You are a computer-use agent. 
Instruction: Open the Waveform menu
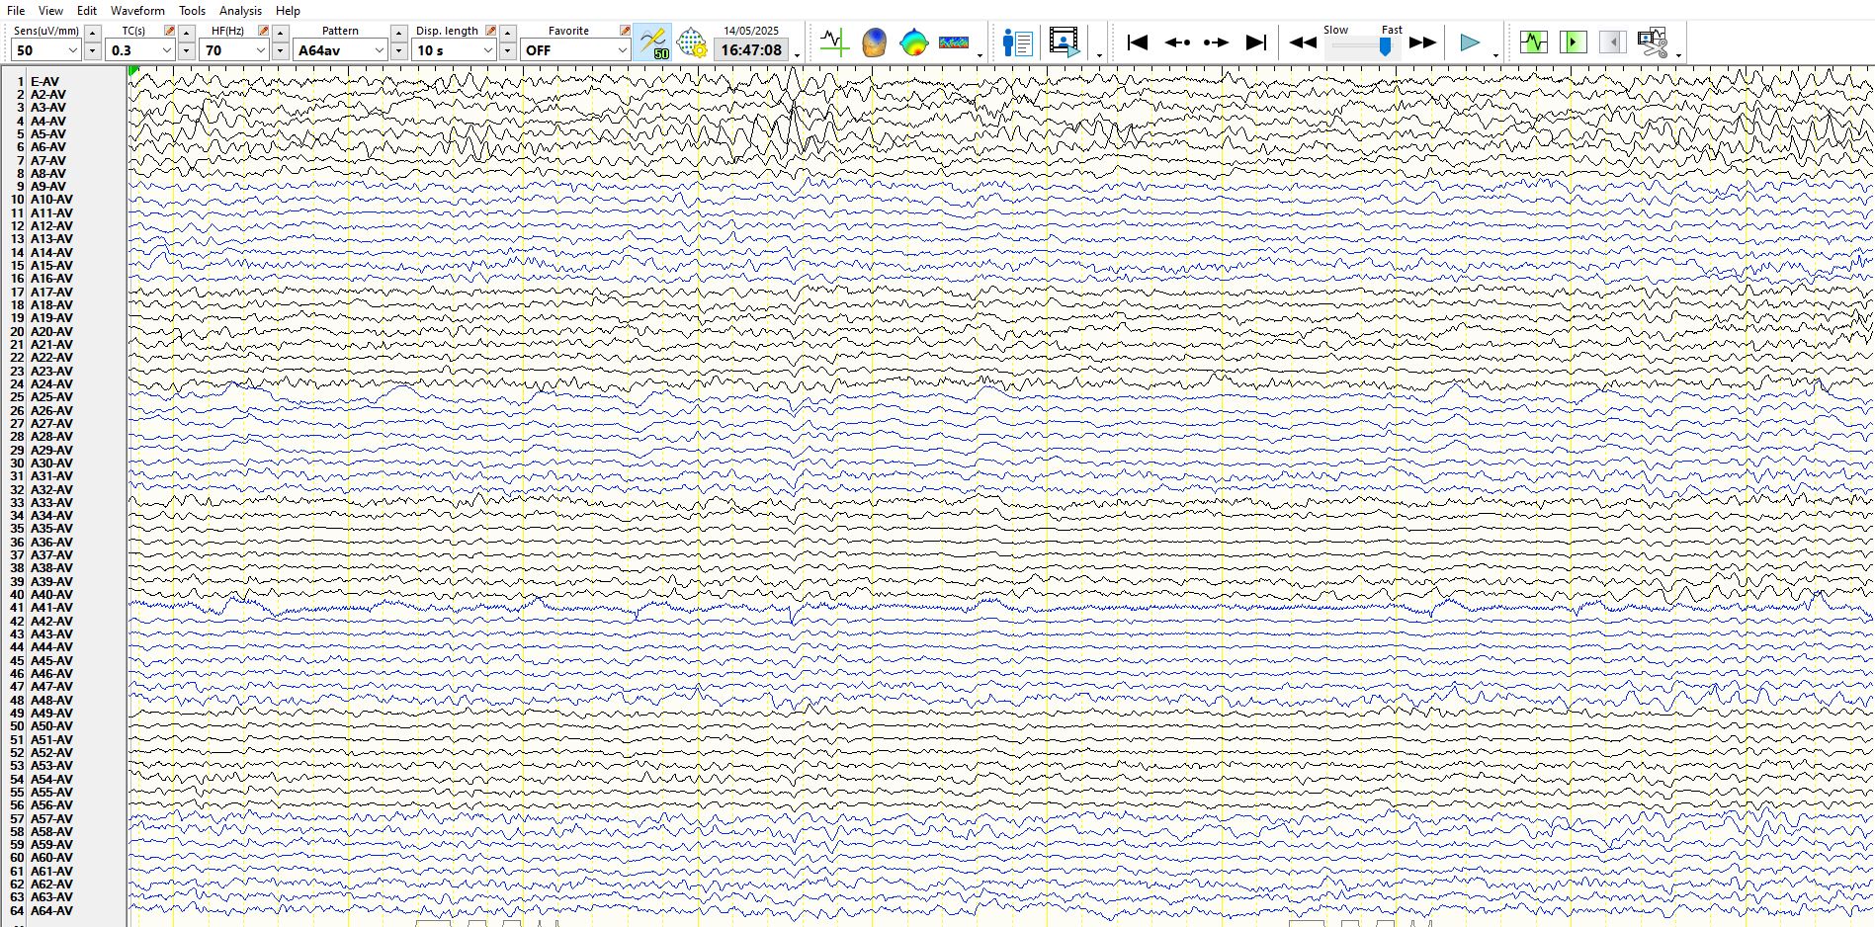pyautogui.click(x=137, y=11)
